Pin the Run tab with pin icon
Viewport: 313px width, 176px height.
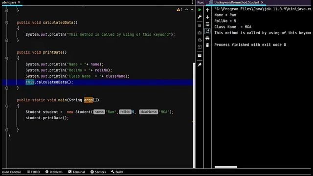click(200, 65)
